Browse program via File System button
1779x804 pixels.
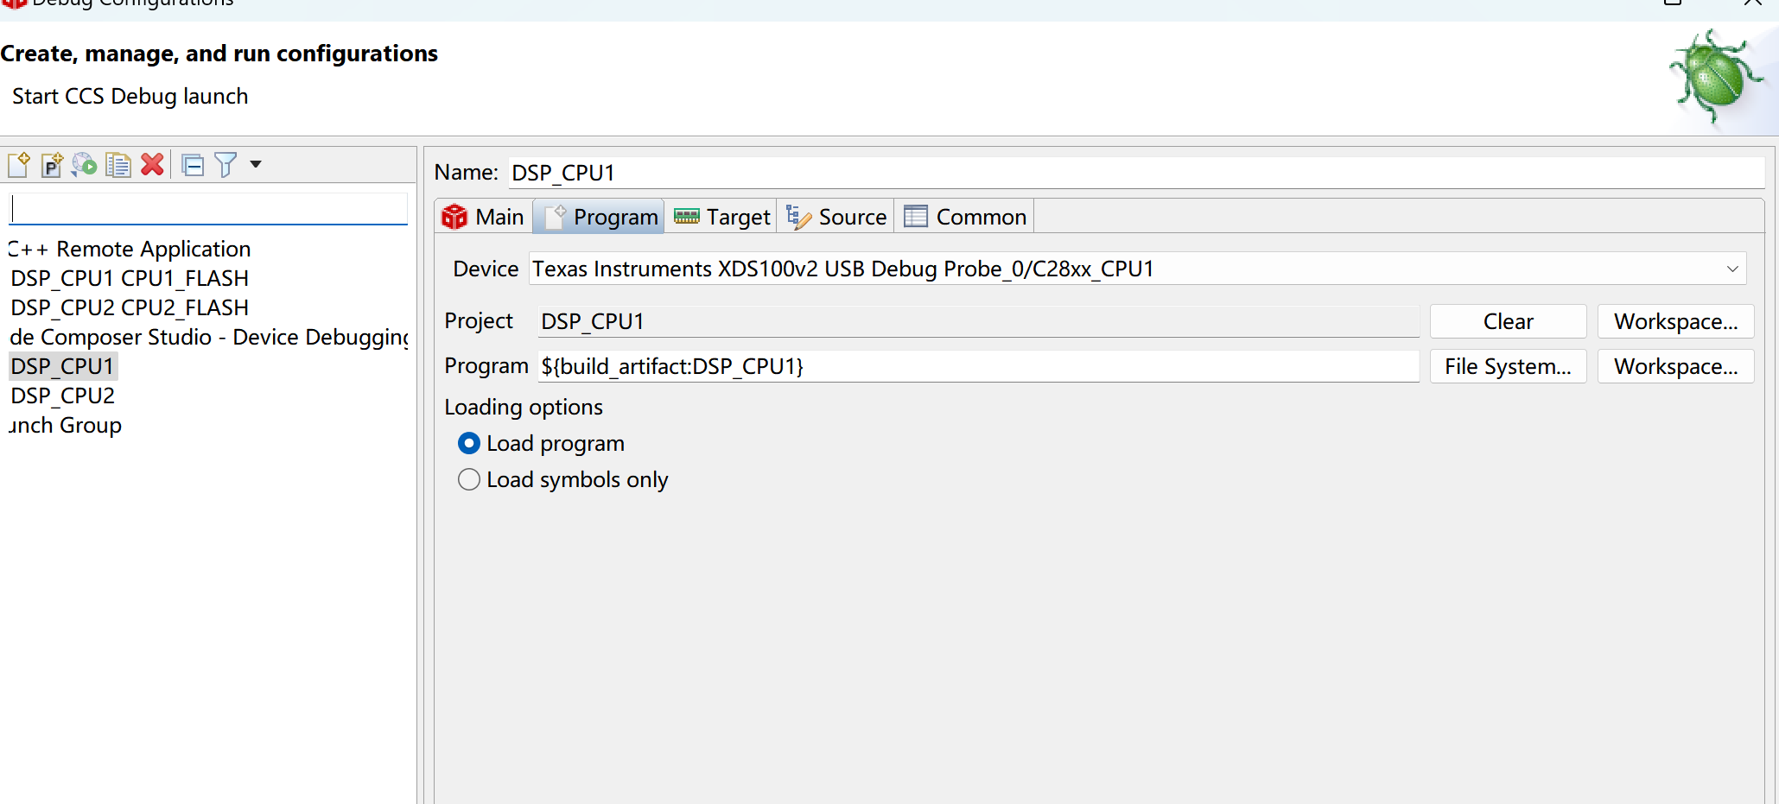pos(1507,365)
